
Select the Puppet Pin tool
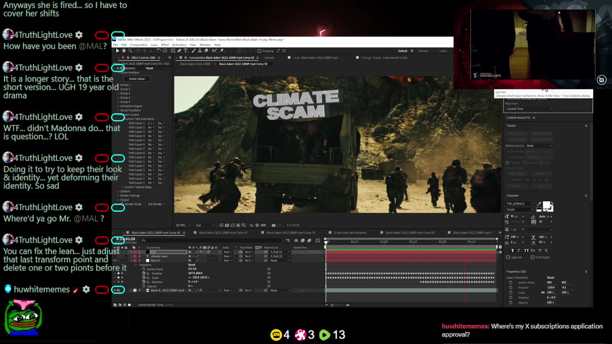(x=222, y=51)
